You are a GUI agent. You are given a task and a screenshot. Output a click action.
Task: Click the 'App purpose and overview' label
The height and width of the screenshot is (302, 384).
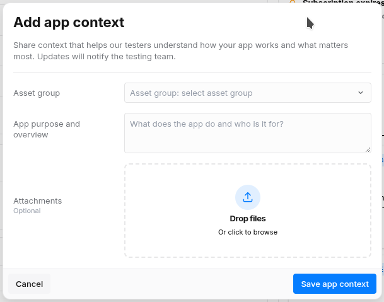coord(47,129)
